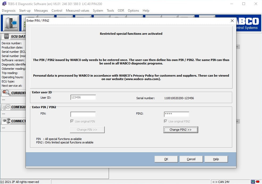This screenshot has width=262, height=184.
Task: Maximize the TEBS-E main window
Action: 244,4
